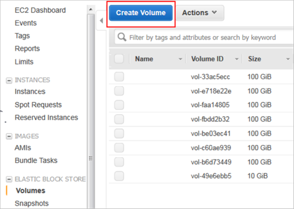Image resolution: width=294 pixels, height=209 pixels.
Task: Collapse the IMAGES section in the sidebar
Action: click(10, 136)
